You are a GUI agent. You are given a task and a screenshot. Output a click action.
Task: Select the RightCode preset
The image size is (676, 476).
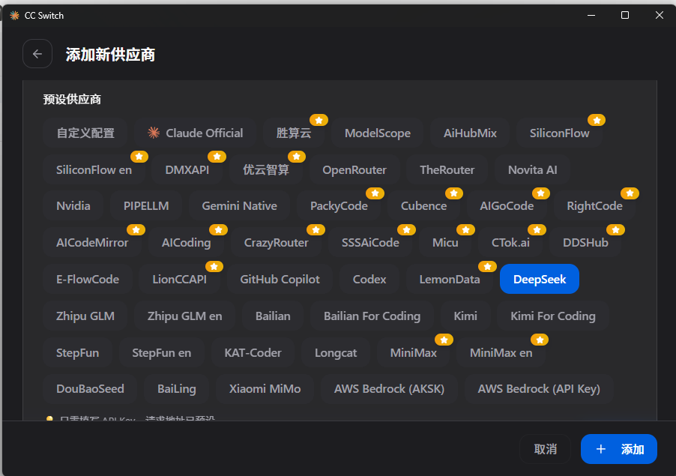pyautogui.click(x=594, y=205)
